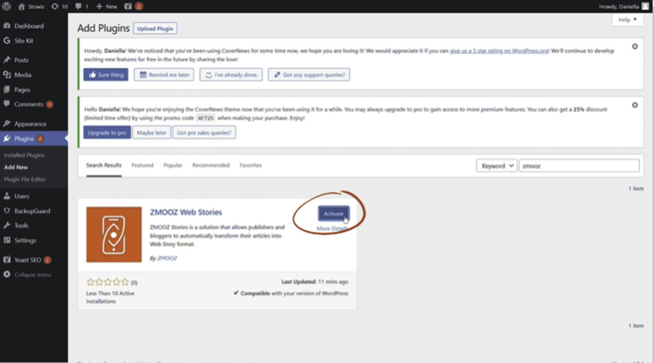Click the New content plus button

click(x=107, y=6)
